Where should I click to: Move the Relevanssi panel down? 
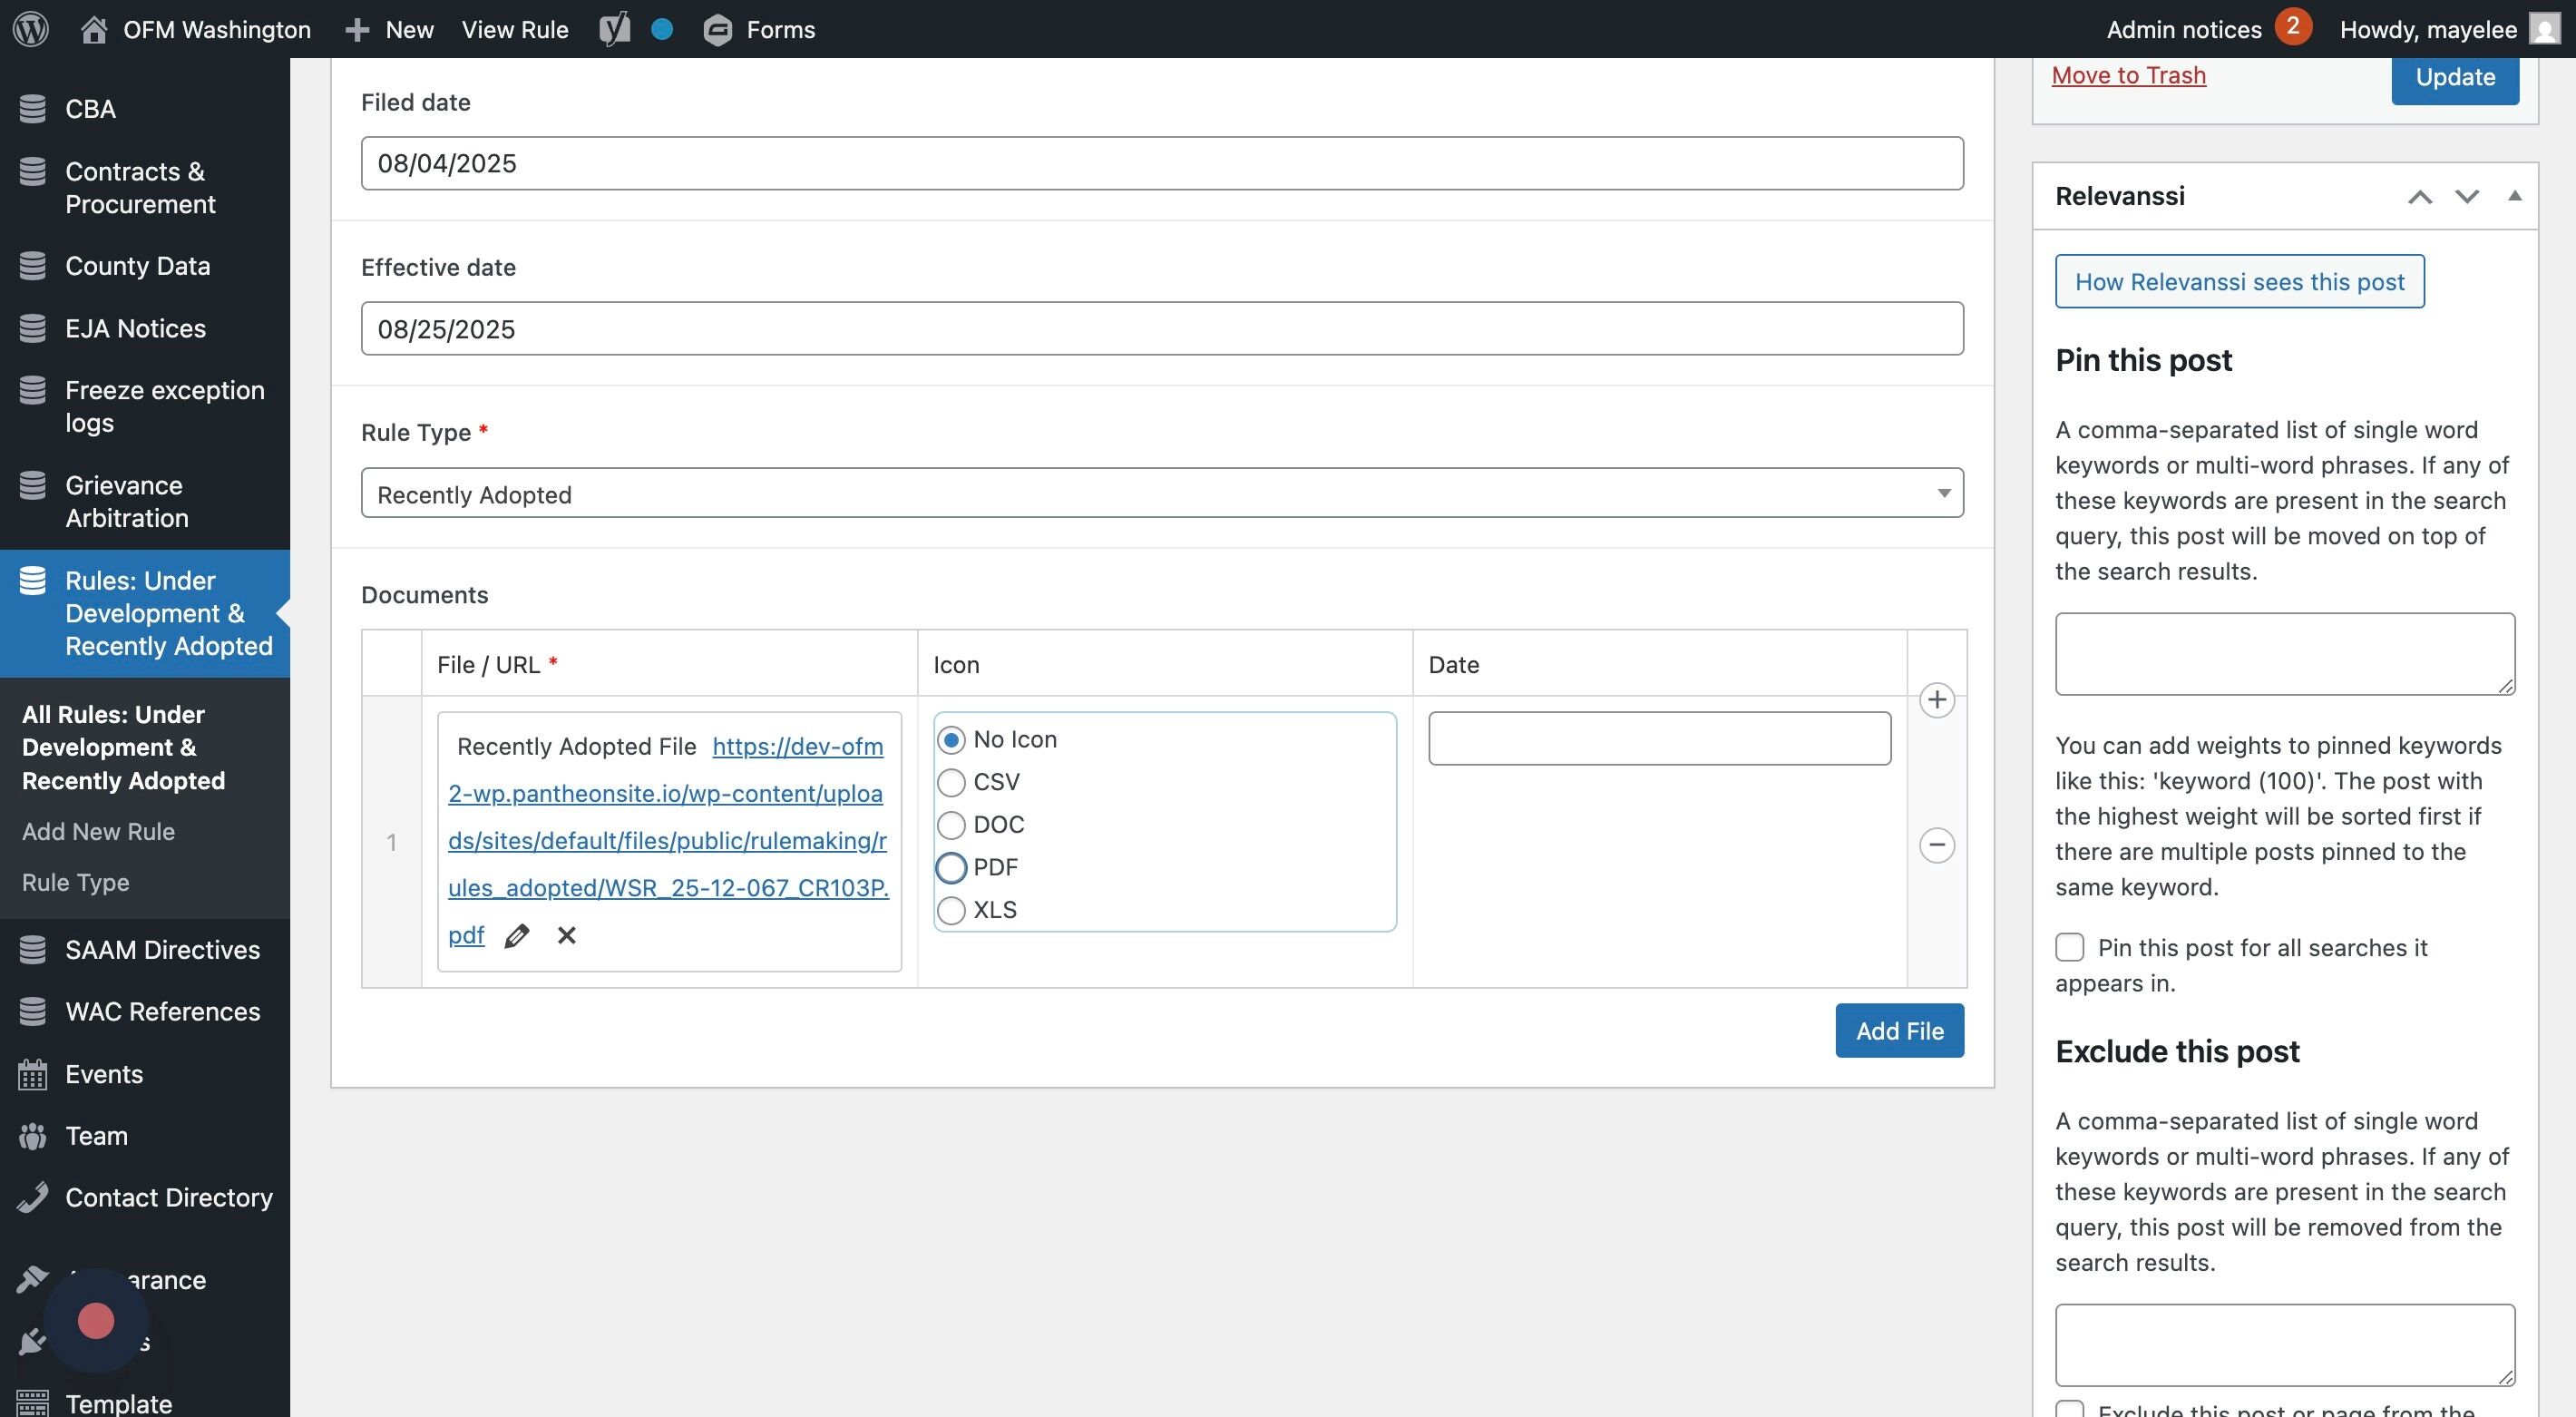[2467, 197]
